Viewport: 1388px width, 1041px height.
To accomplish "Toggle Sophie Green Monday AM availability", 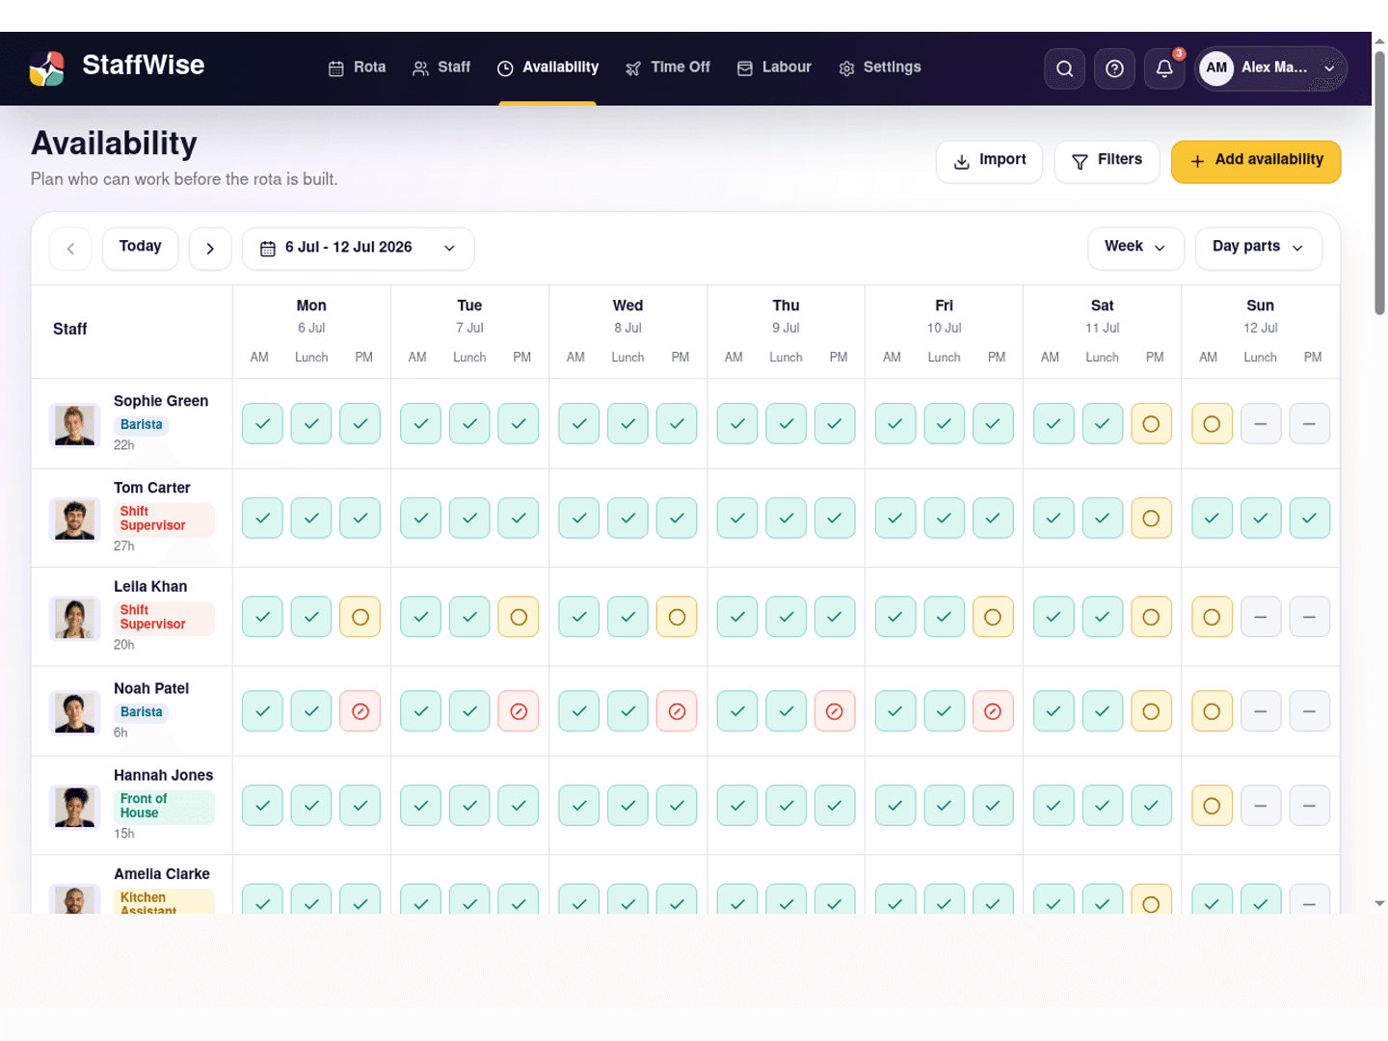I will tap(262, 423).
